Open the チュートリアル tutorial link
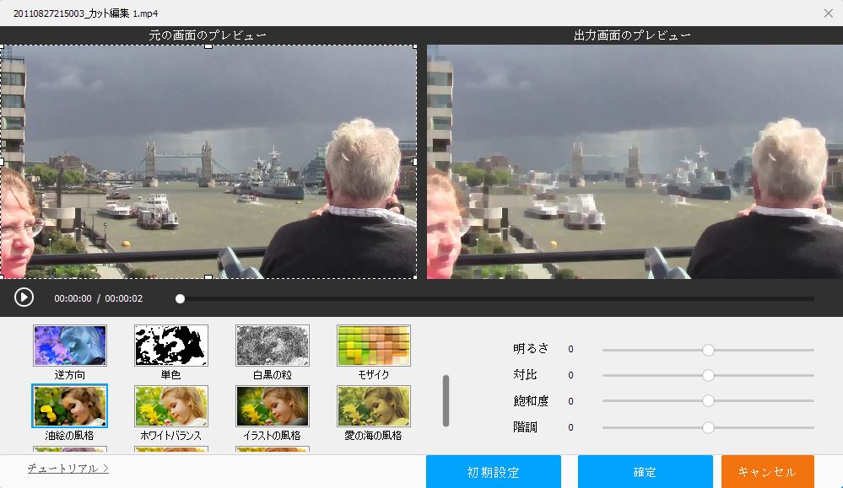Screen dimensions: 843x488 68,468
